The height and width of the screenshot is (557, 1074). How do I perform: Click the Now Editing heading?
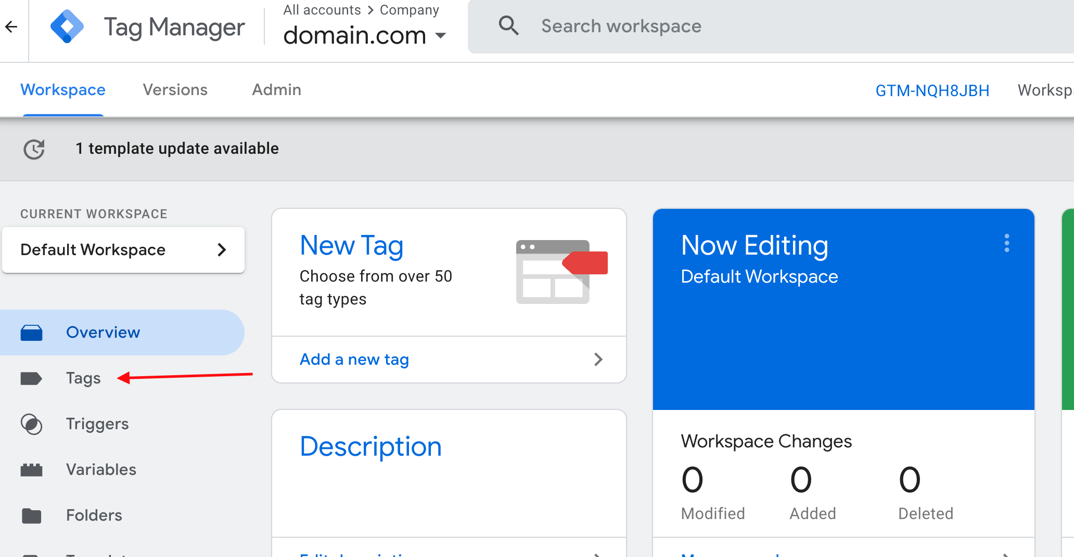755,245
